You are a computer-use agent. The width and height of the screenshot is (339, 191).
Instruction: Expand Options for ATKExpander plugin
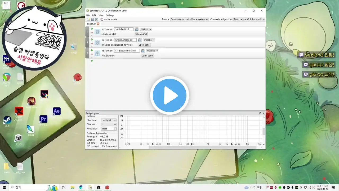coord(152,51)
